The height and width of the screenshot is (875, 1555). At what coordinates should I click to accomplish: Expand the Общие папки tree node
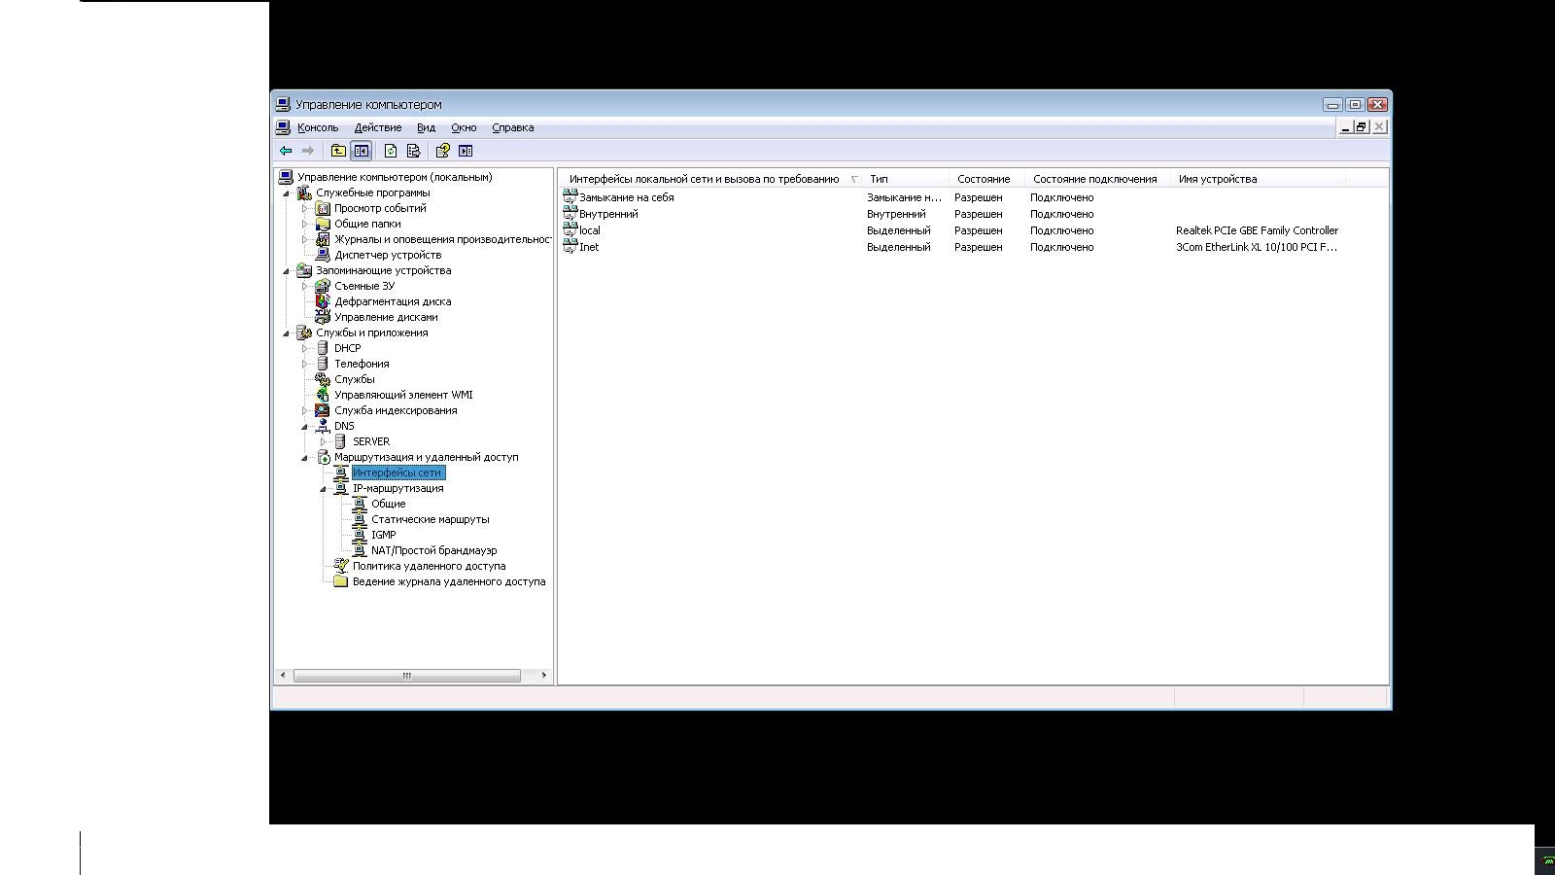point(304,224)
